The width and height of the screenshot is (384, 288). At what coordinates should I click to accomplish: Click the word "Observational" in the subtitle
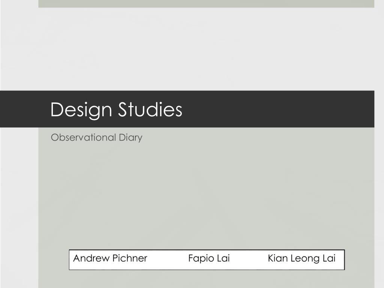coord(83,137)
